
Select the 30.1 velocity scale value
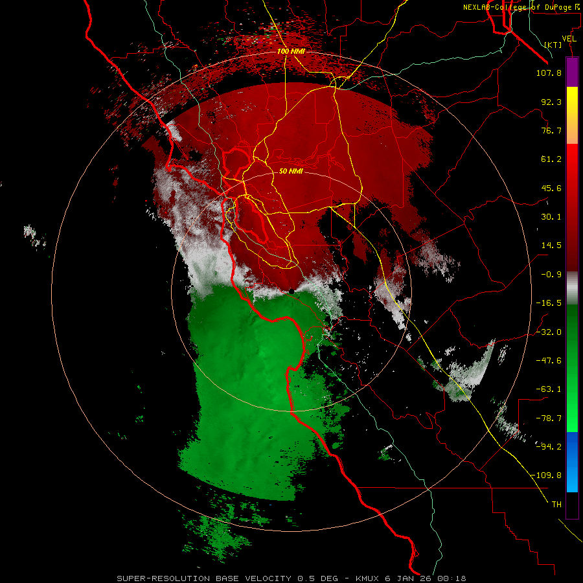[x=551, y=217]
